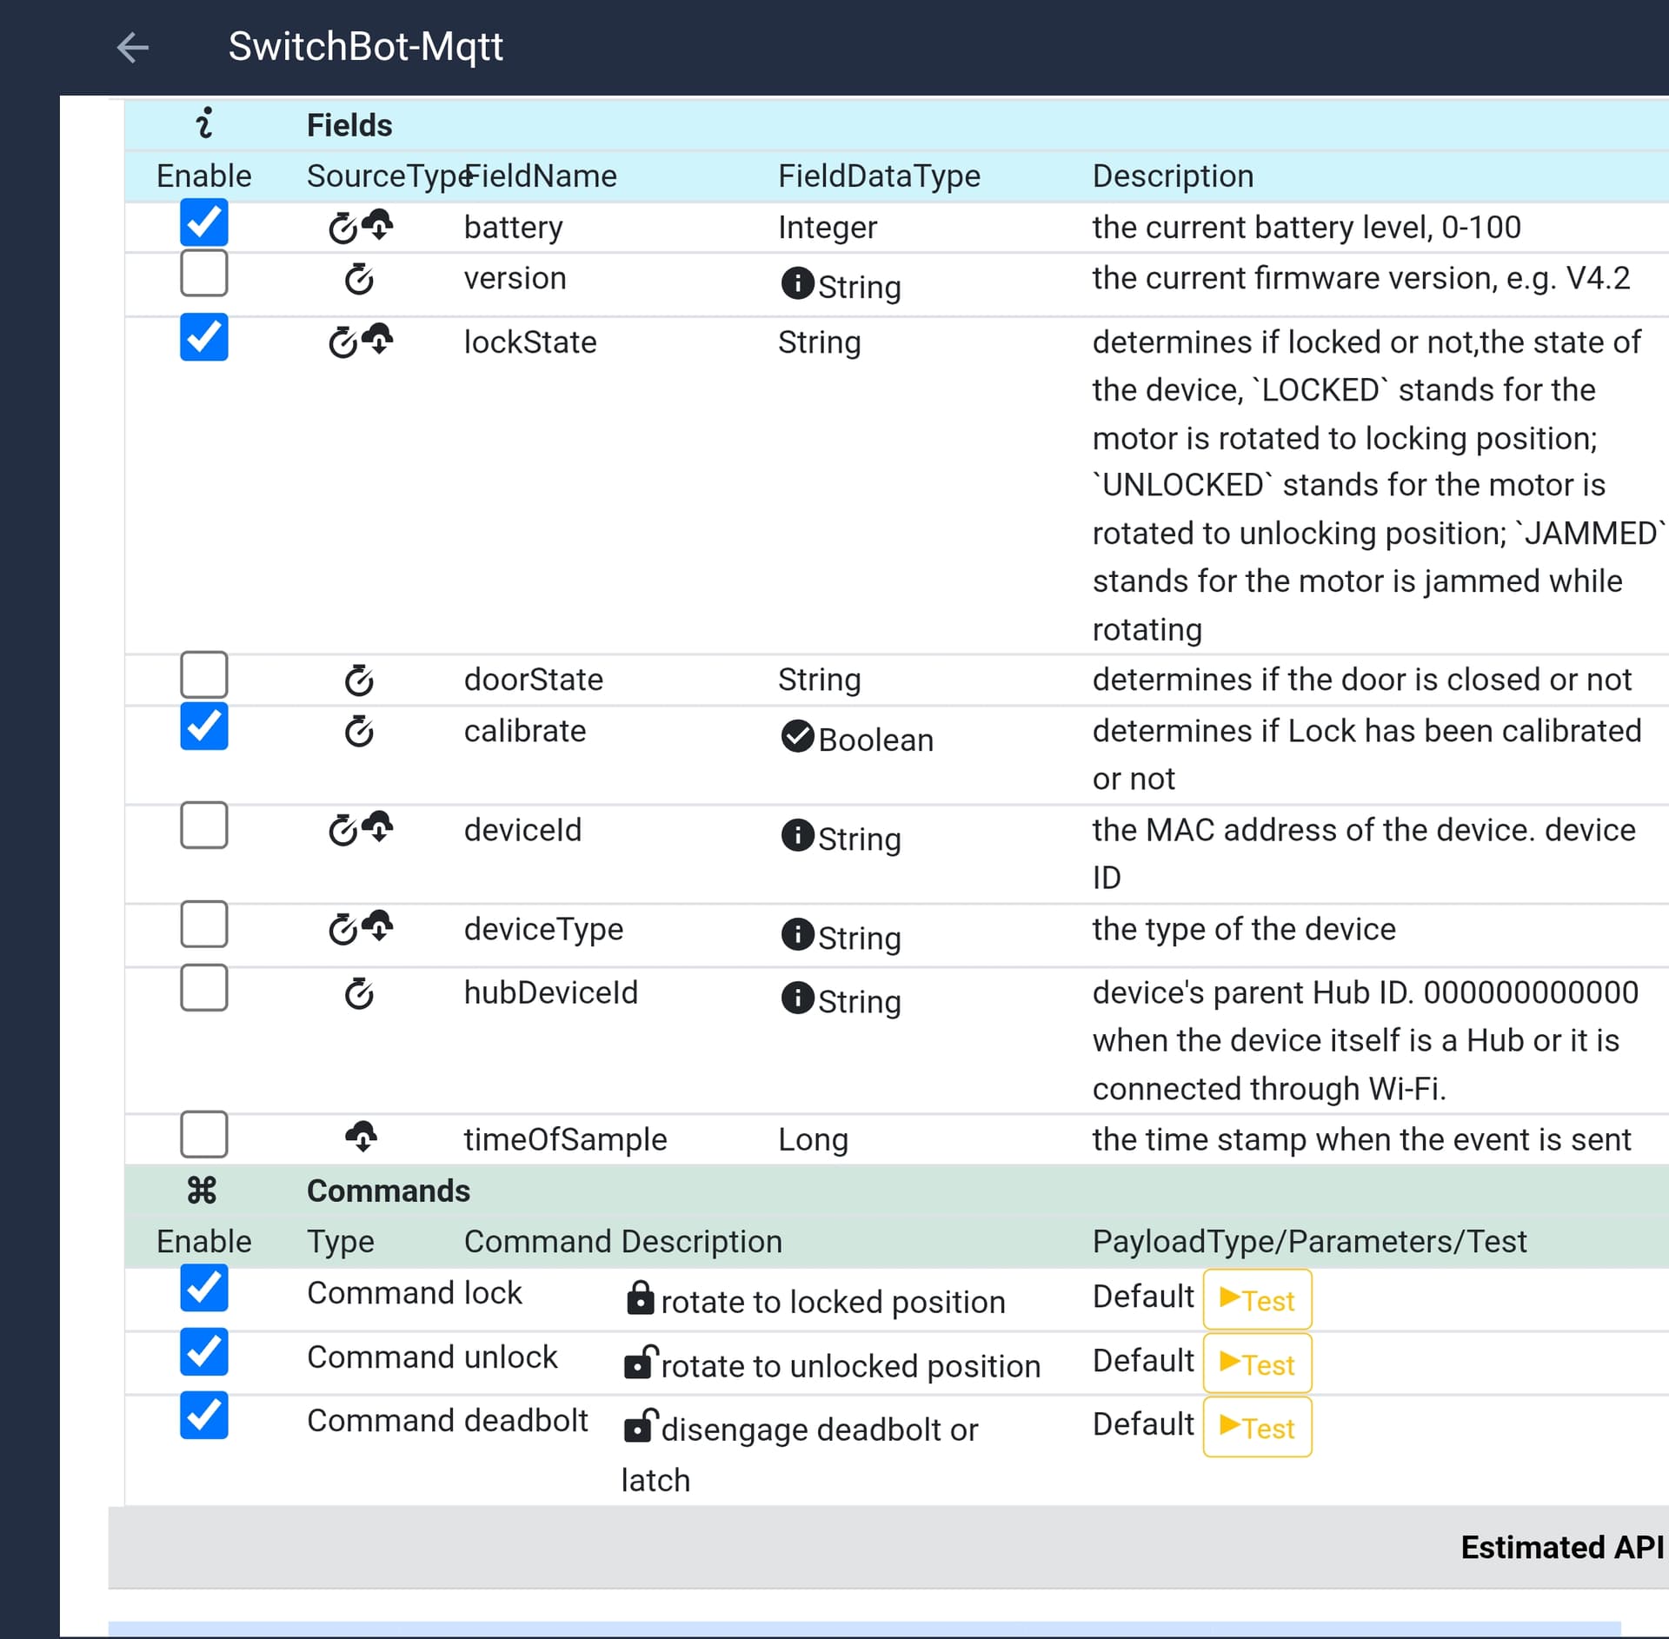The height and width of the screenshot is (1639, 1669).
Task: Enable the doorState field checkbox
Action: point(204,674)
